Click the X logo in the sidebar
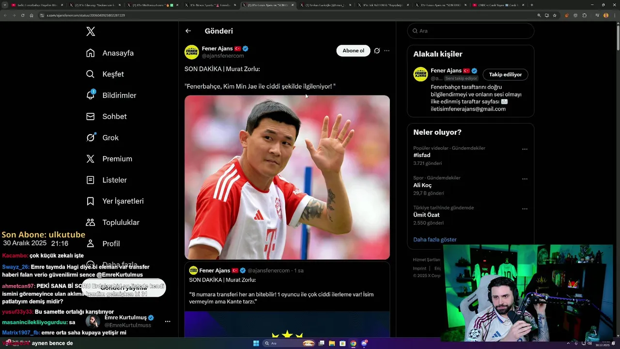Viewport: 620px width, 349px height. tap(91, 32)
